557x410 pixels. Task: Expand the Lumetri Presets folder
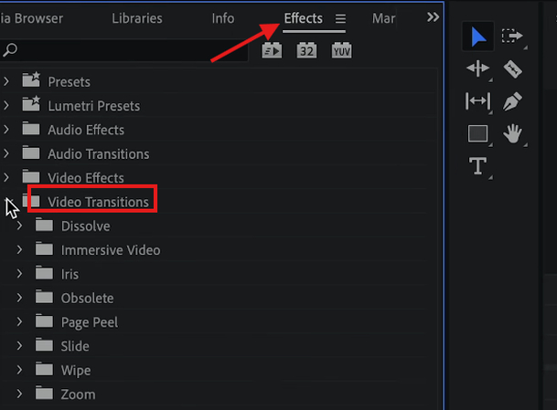coord(6,106)
